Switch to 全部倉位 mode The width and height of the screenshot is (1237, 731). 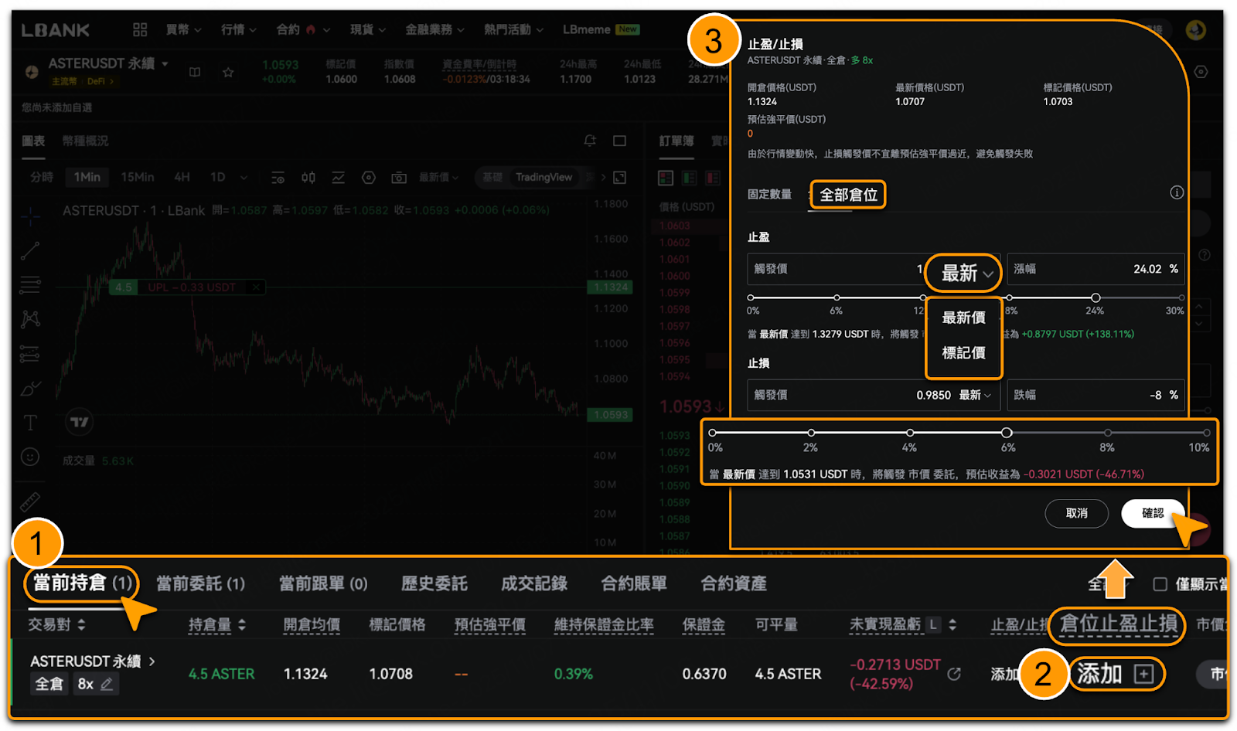point(848,195)
